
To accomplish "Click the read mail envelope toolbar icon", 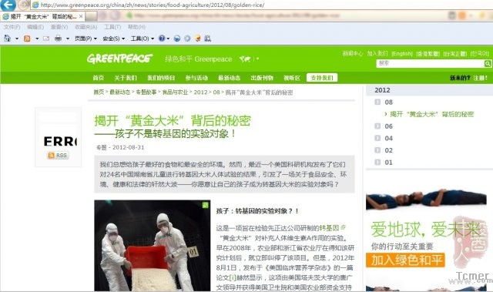I will coord(46,39).
